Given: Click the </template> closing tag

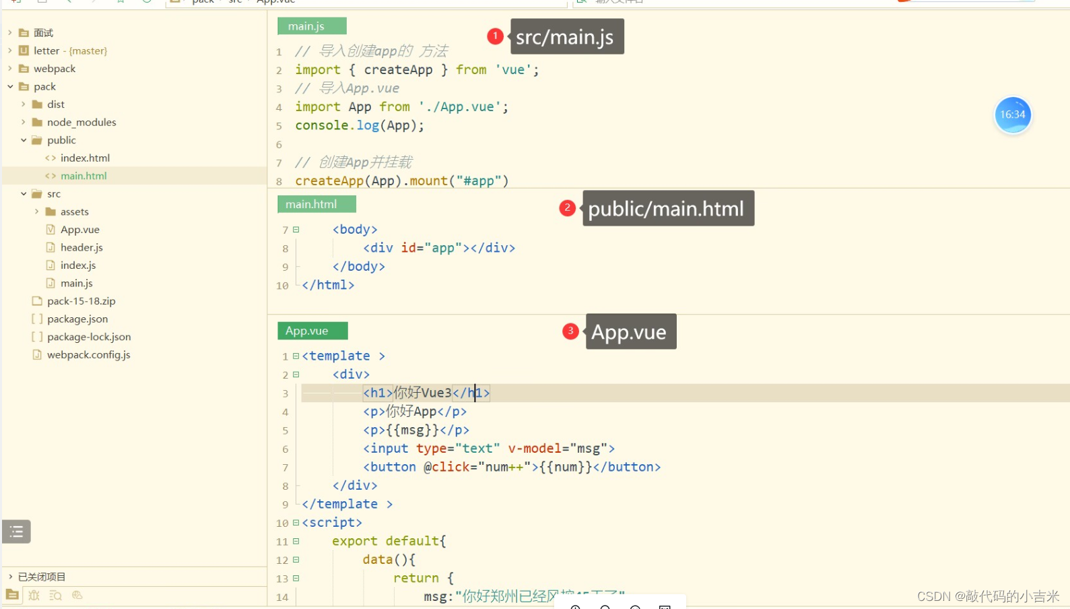Looking at the screenshot, I should click(x=347, y=504).
